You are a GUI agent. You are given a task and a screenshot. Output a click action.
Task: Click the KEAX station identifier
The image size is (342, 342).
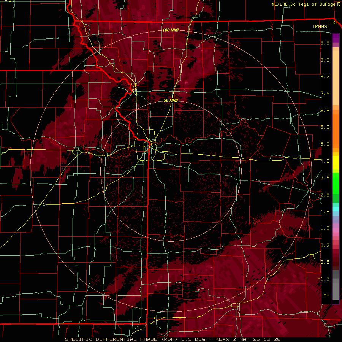click(x=222, y=339)
